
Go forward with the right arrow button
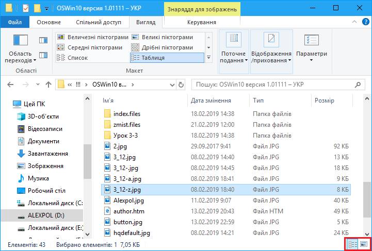(x=26, y=85)
